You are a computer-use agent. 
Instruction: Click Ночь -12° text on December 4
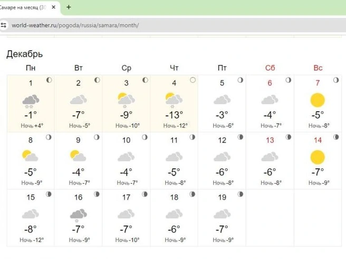pos(176,126)
